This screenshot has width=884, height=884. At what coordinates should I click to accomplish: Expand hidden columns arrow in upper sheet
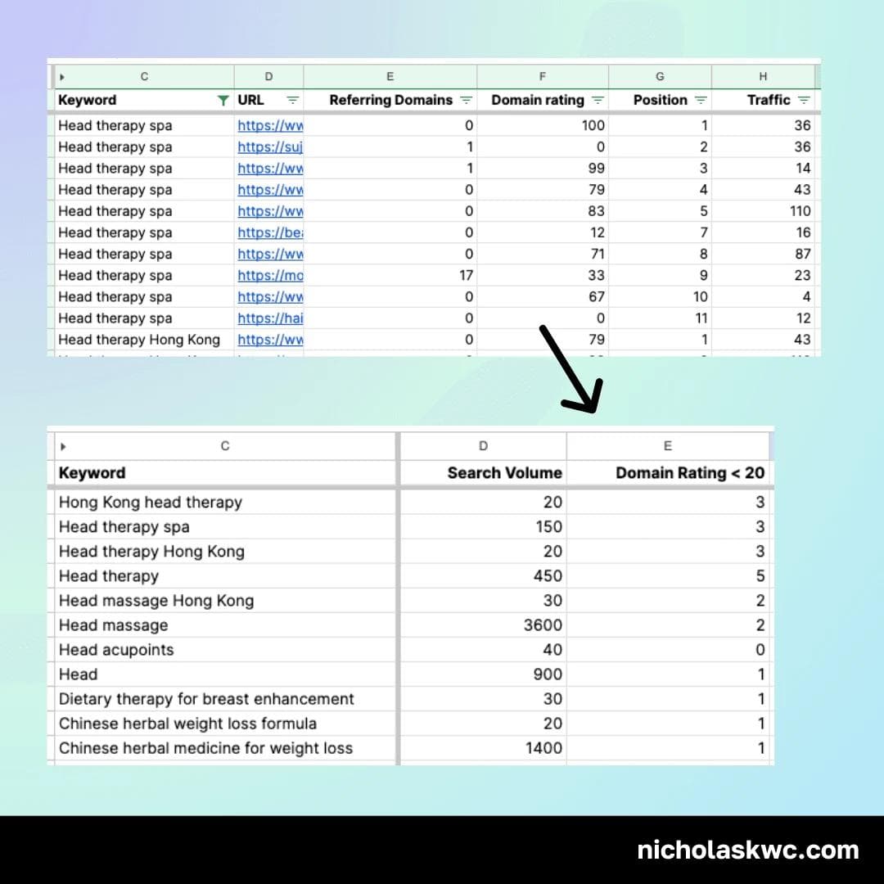pyautogui.click(x=62, y=77)
